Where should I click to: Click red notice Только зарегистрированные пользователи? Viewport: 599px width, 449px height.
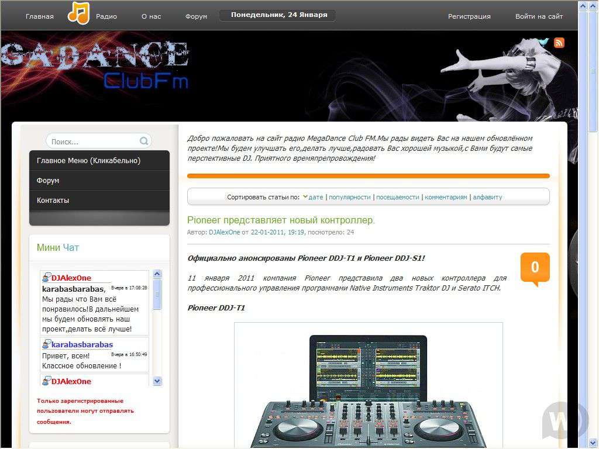click(85, 411)
